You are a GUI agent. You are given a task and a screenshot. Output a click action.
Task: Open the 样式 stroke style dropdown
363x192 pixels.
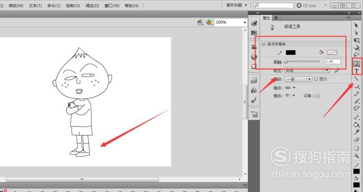(x=307, y=71)
